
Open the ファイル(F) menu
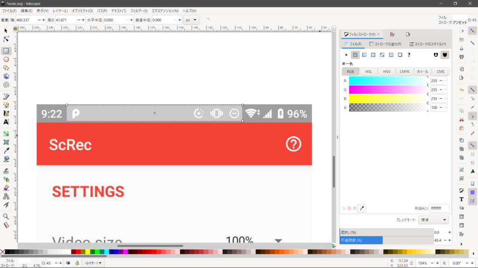pos(9,11)
